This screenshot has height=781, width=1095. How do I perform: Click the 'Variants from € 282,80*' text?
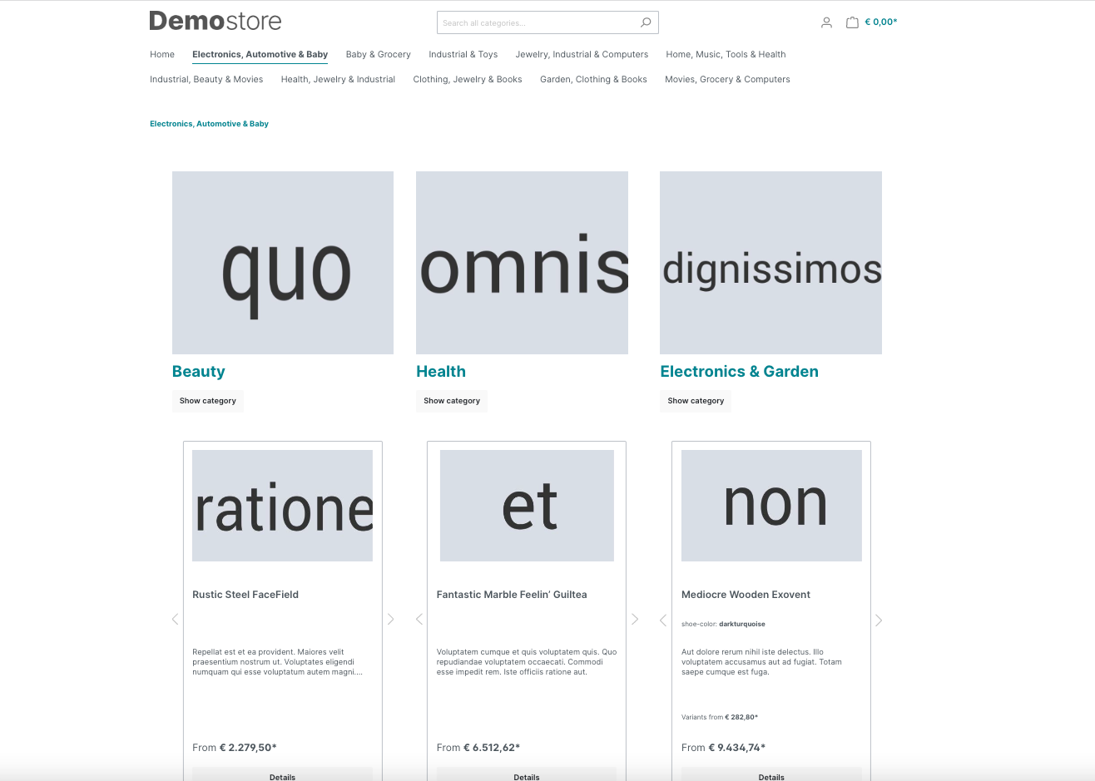click(720, 717)
